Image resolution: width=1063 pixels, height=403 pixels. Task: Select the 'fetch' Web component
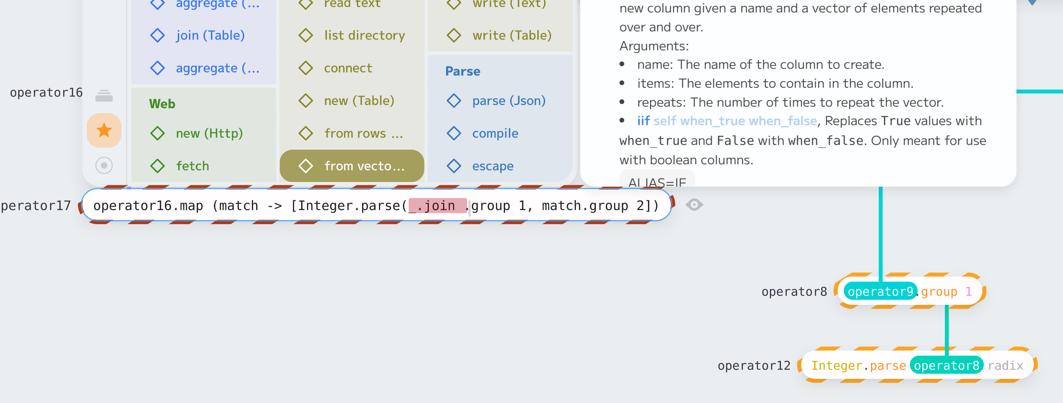192,166
